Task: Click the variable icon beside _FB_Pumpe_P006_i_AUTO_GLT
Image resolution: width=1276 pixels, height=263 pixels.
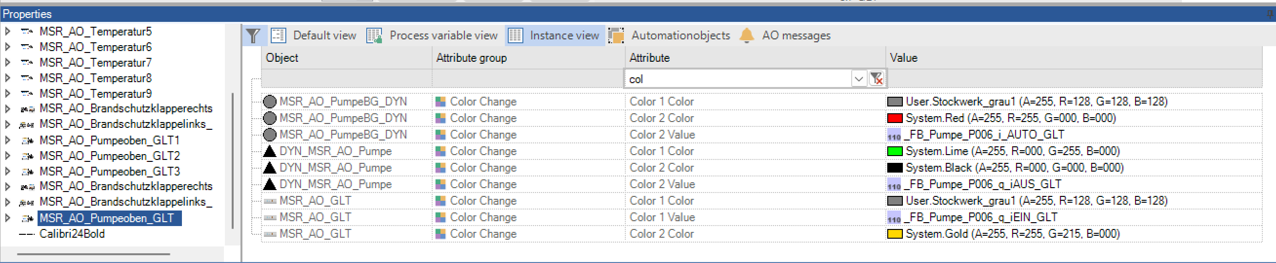Action: (894, 135)
